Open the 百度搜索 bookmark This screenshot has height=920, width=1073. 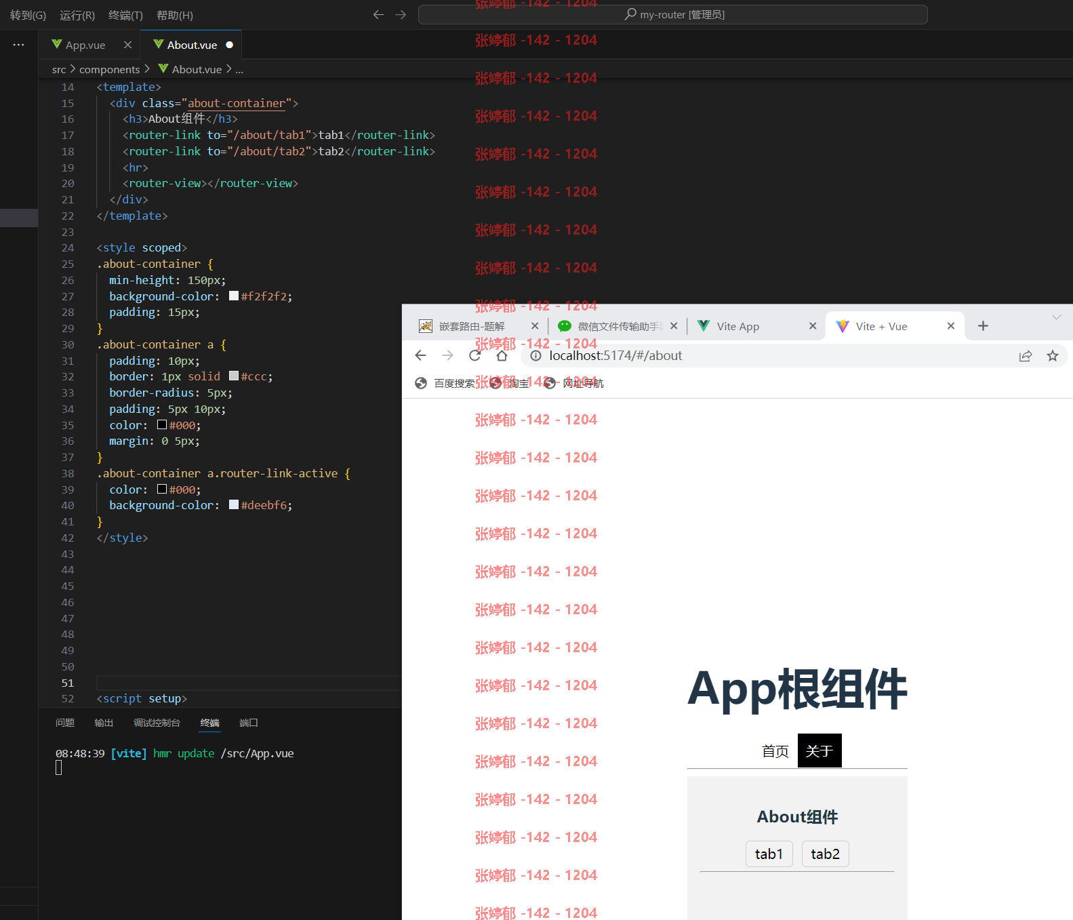click(445, 383)
